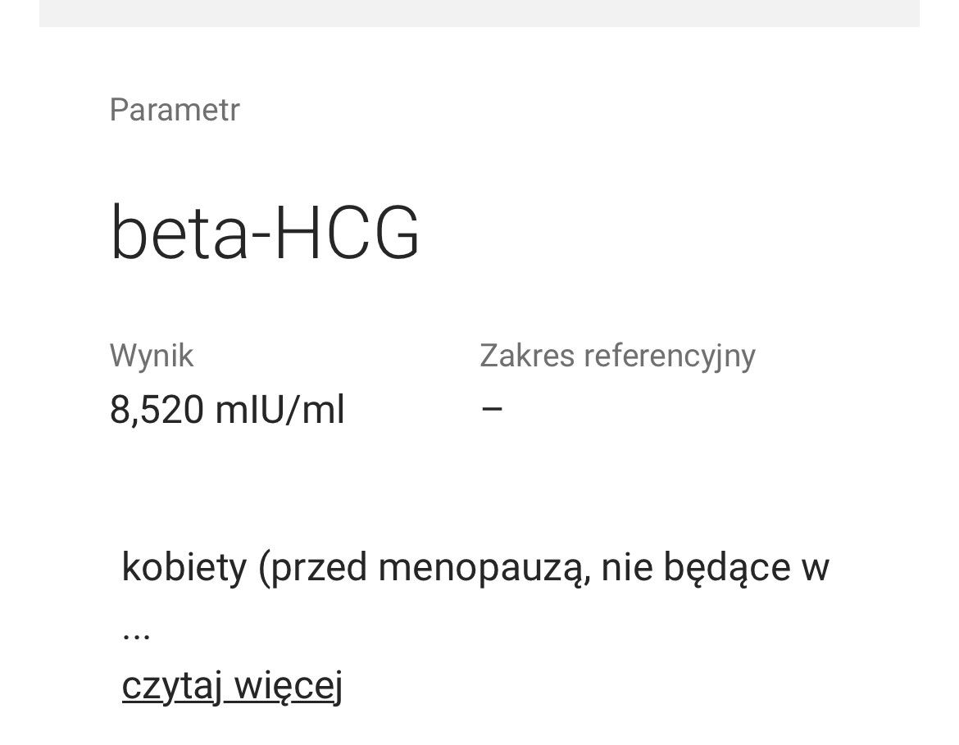Expand truncated text via the ellipsis
959x745 pixels.
point(136,634)
